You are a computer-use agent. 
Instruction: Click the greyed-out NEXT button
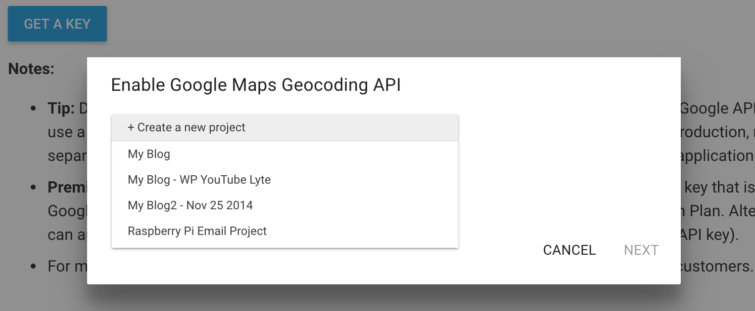[641, 250]
